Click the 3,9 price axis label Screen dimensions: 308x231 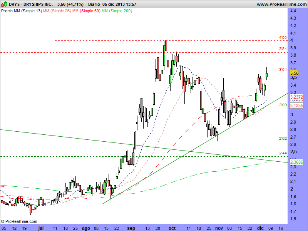pos(293,48)
